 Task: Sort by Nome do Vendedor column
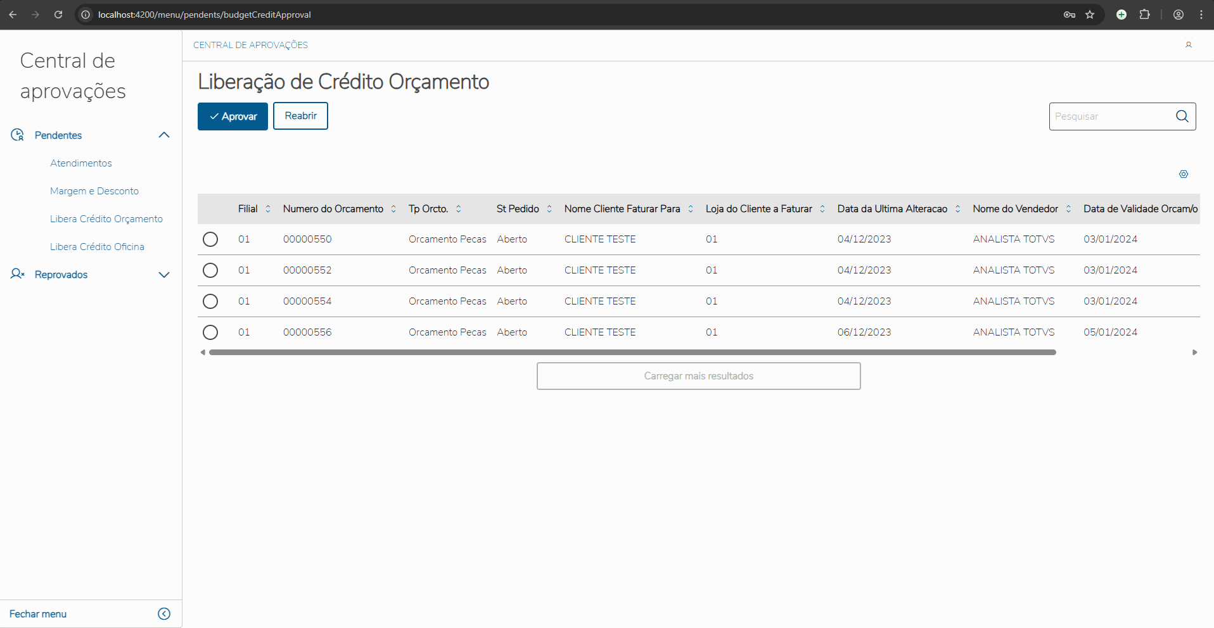pyautogui.click(x=1068, y=209)
